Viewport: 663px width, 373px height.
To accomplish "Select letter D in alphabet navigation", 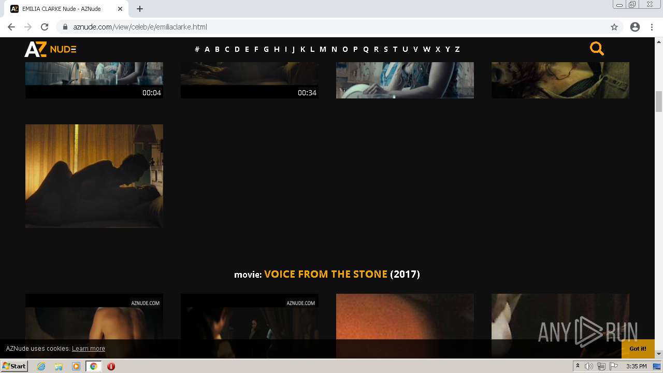I will (237, 49).
